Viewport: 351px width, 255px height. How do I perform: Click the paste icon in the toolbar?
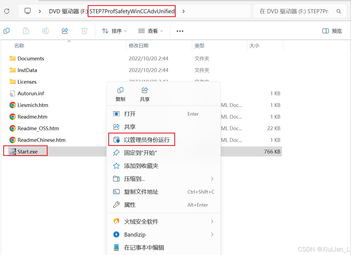point(26,31)
